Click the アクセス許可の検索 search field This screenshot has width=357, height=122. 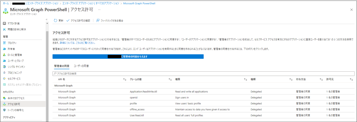pyautogui.click(x=203, y=73)
